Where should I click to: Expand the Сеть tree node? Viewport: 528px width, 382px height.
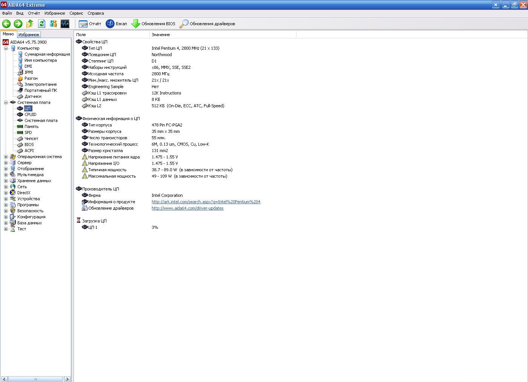coord(6,187)
